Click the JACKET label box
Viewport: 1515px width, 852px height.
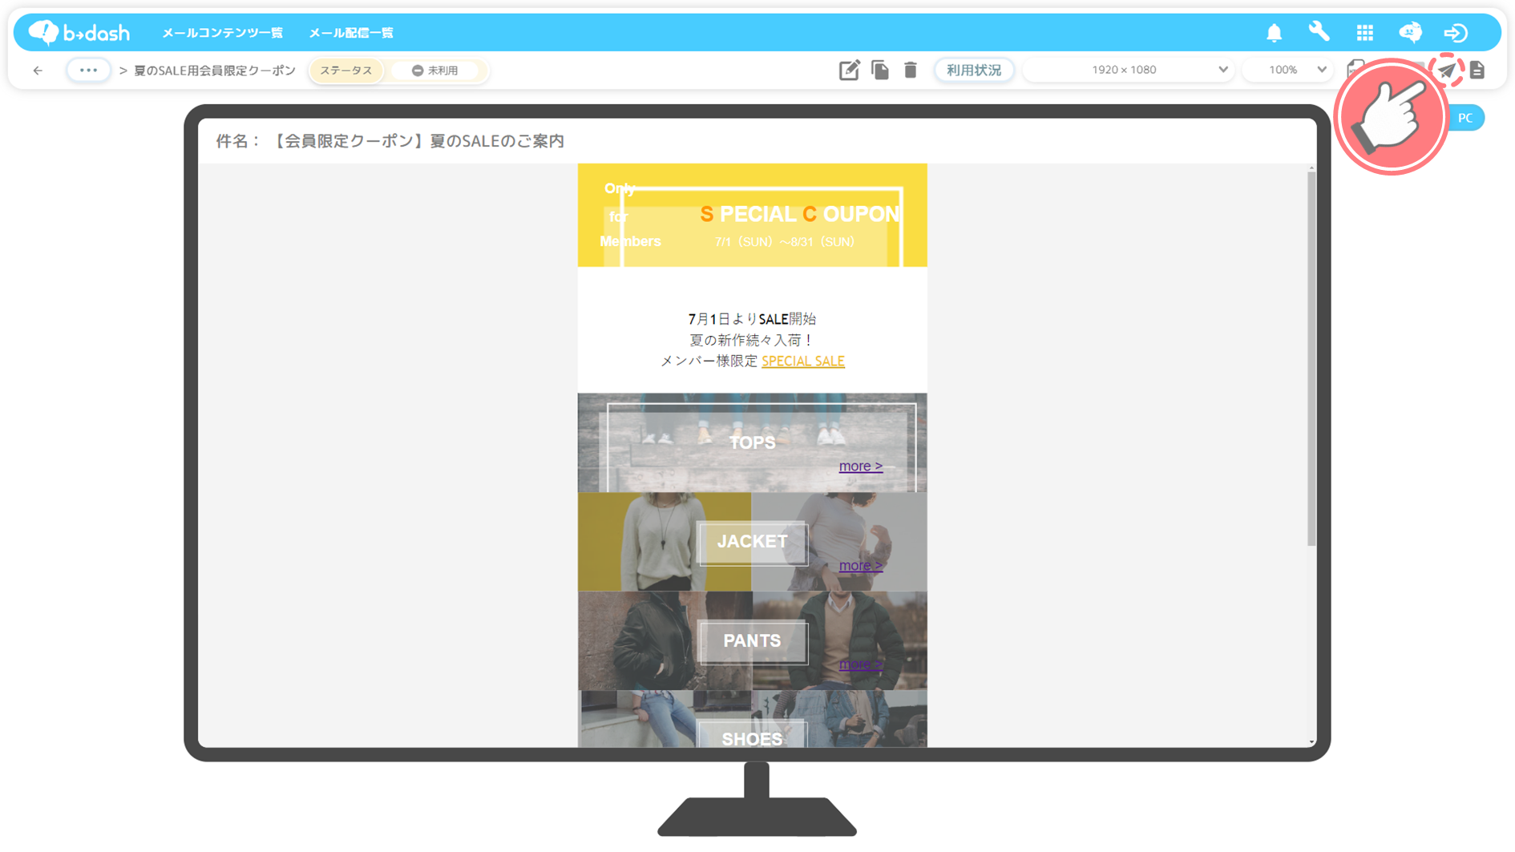[752, 542]
